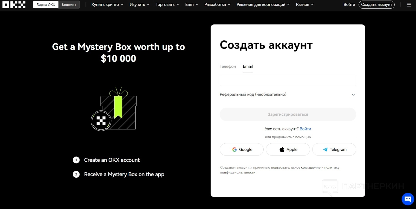Open the hamburger menu icon

click(409, 5)
